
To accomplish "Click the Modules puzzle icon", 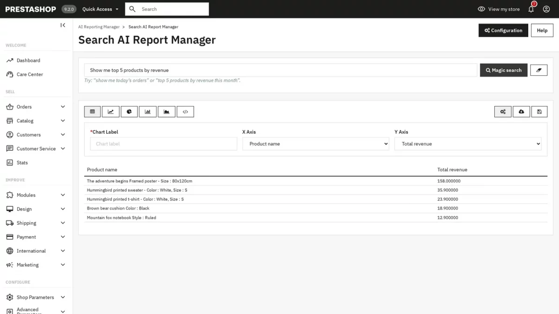I will [x=10, y=195].
